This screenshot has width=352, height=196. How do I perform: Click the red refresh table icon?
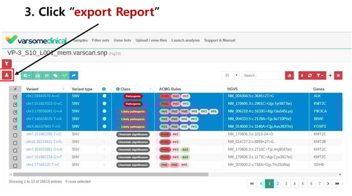tap(310, 75)
